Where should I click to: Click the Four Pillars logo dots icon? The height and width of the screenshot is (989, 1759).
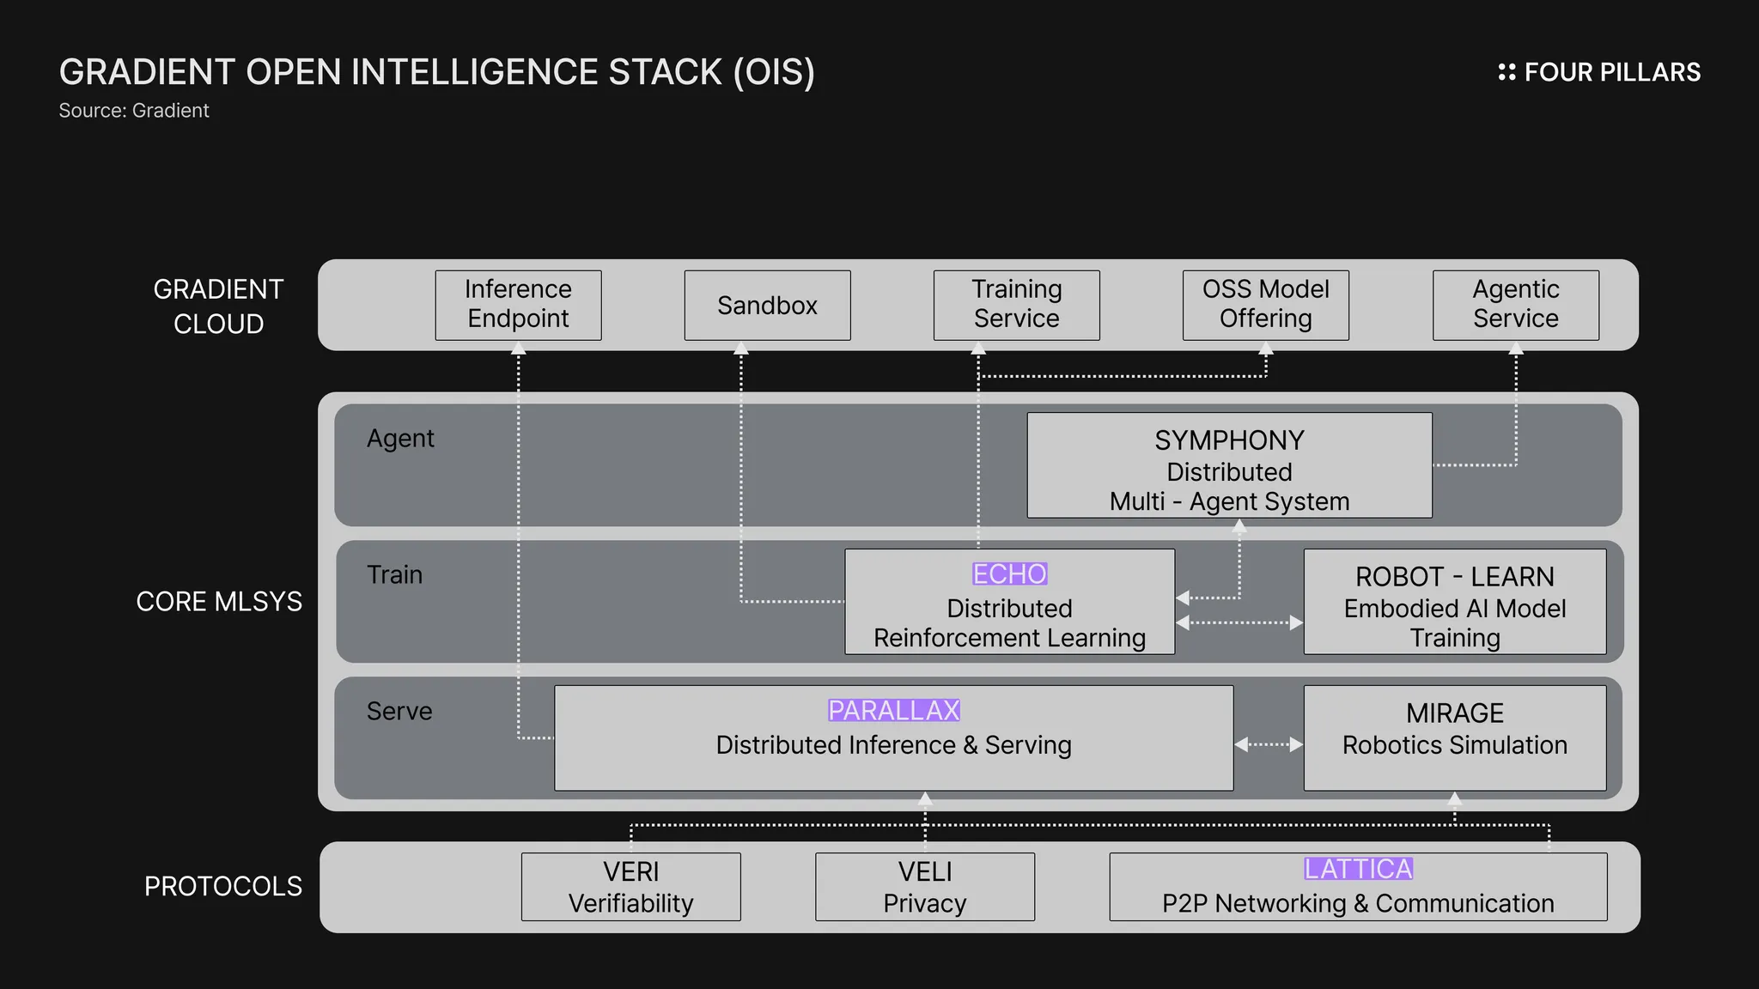1506,72
